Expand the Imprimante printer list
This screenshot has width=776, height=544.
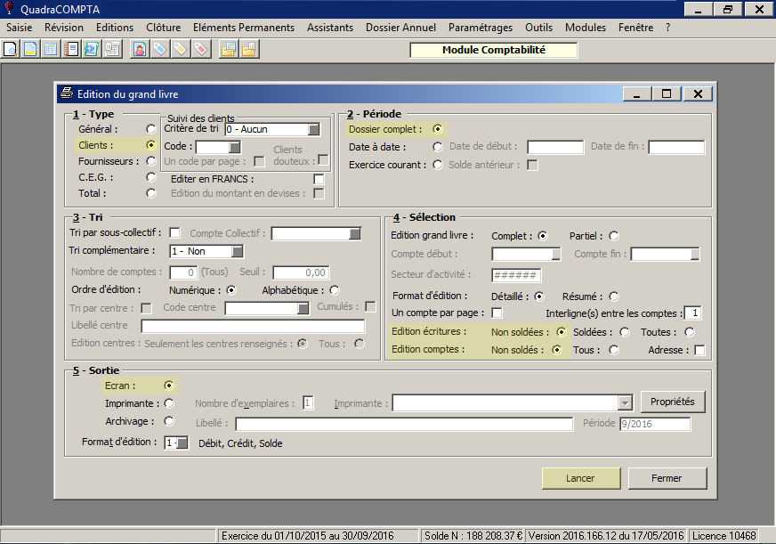(625, 403)
